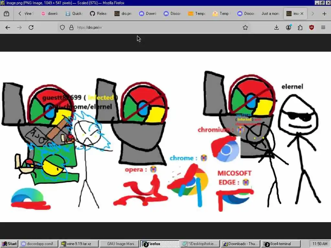331x248 pixels.
Task: Switch to the Discor tab beside Just a mom
Action: [x=246, y=14]
